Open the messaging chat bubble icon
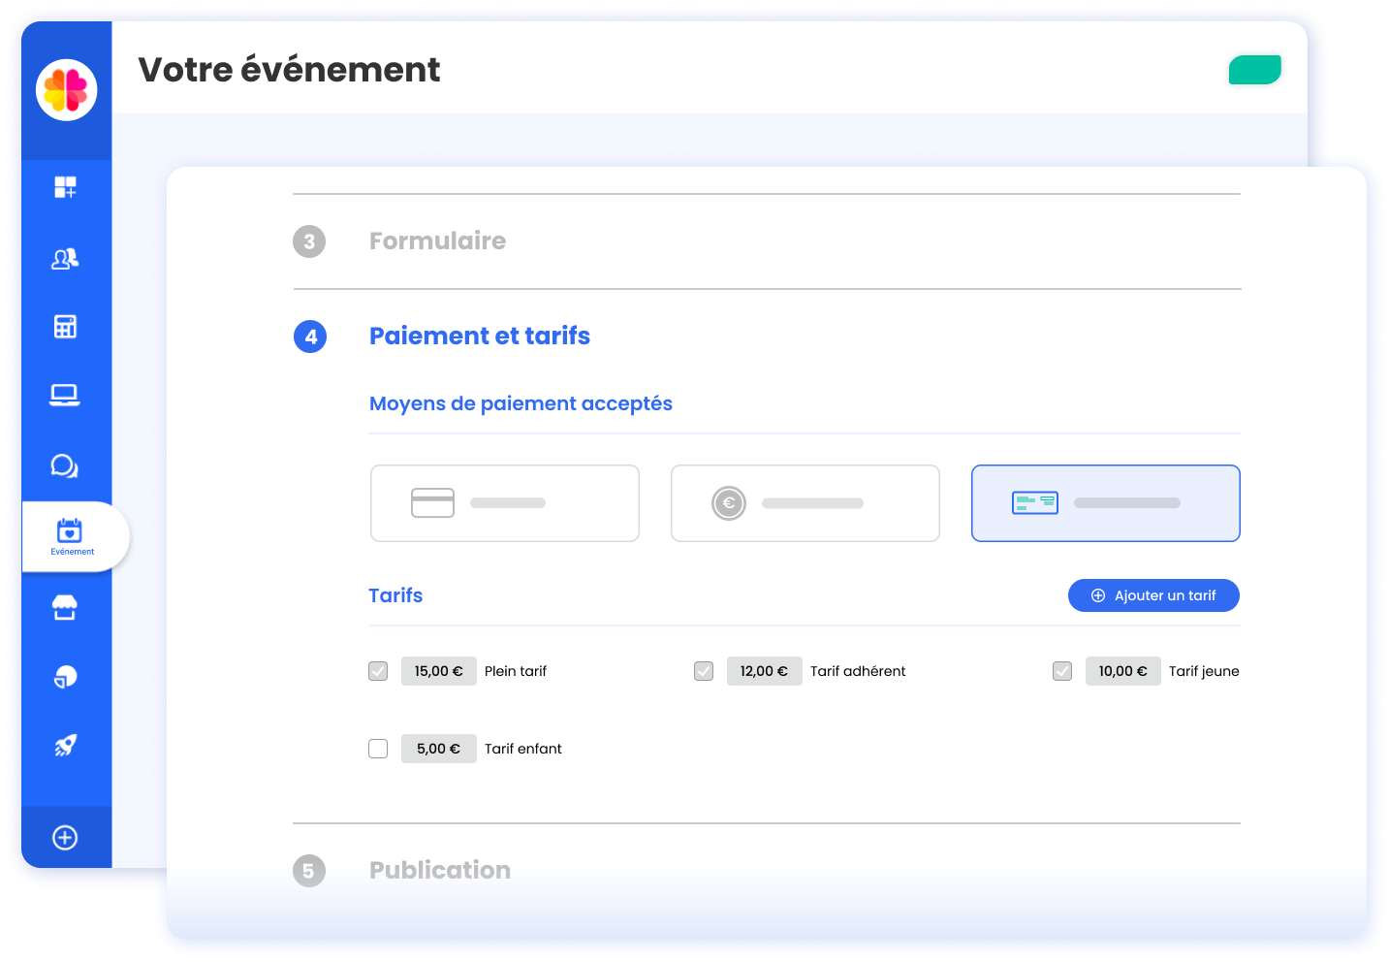Image resolution: width=1389 pixels, height=962 pixels. point(65,465)
